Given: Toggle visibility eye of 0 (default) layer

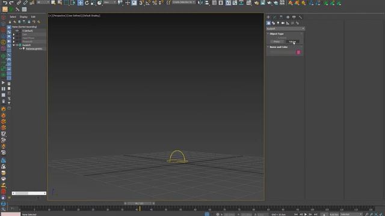Looking at the screenshot, I should pyautogui.click(x=17, y=31).
